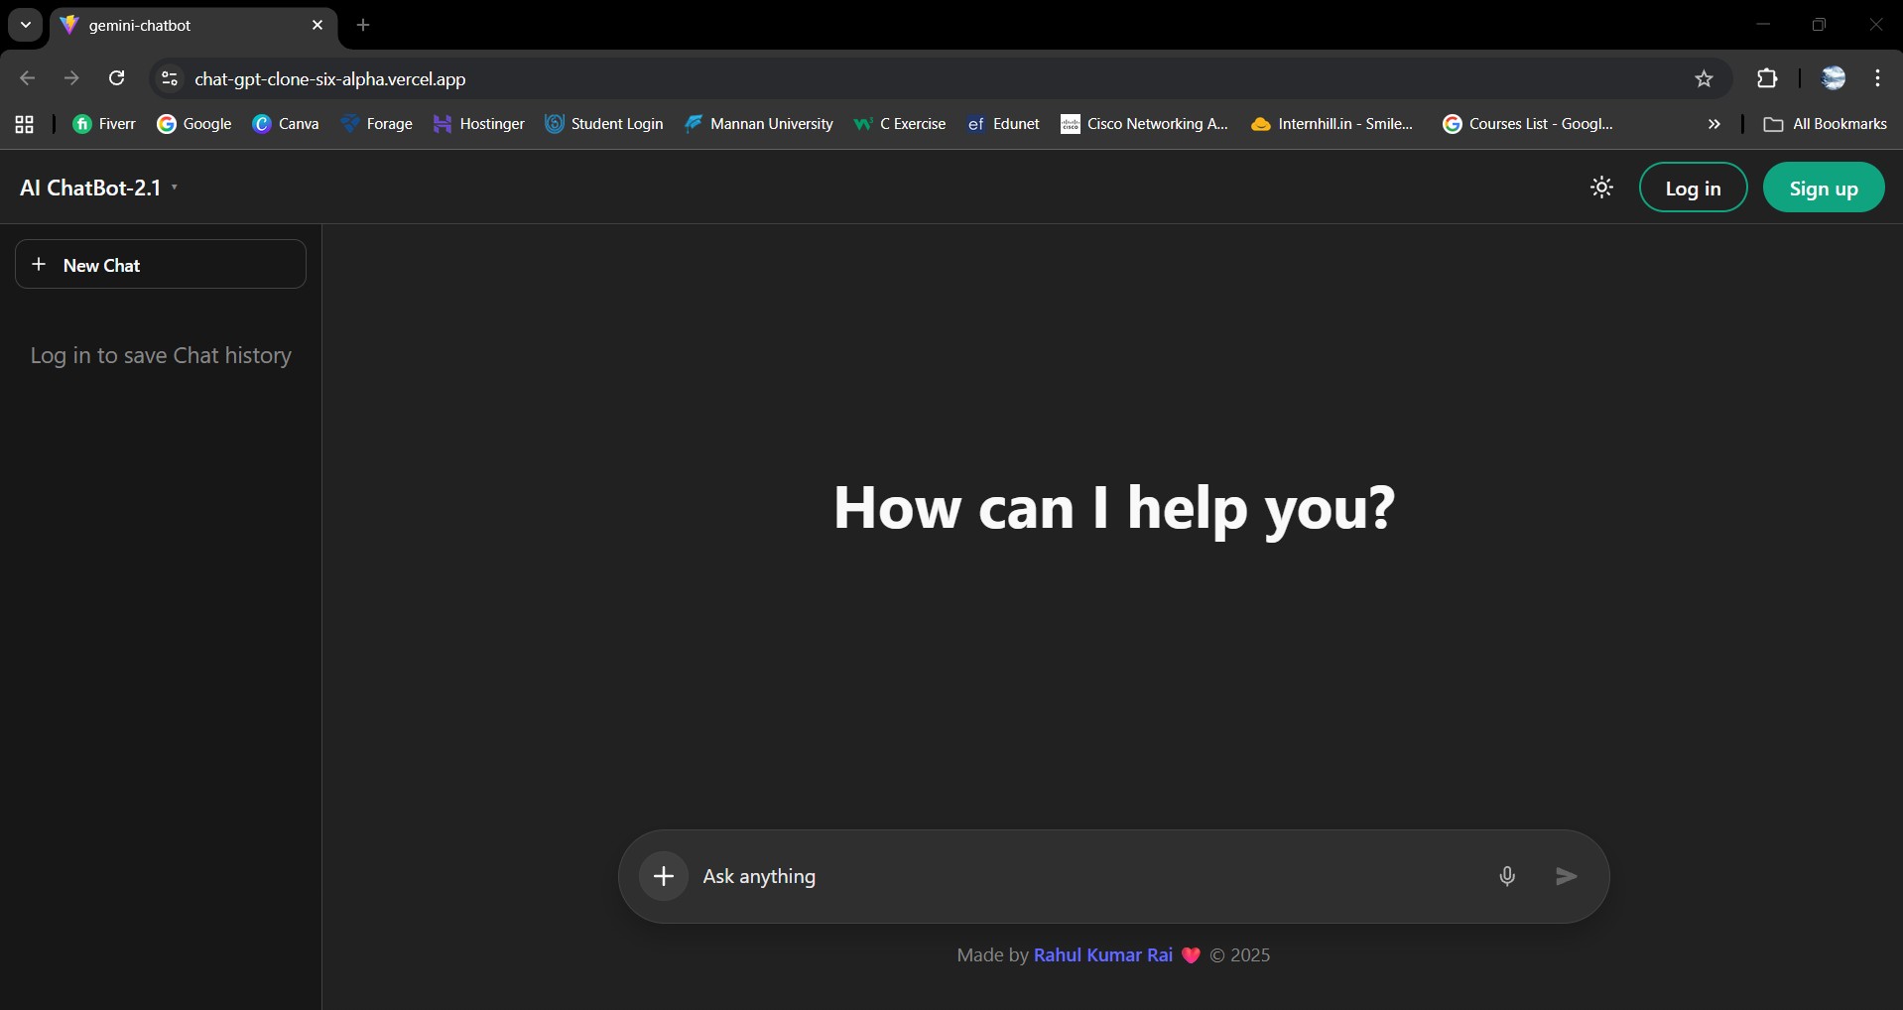Open a new browser tab

(363, 25)
